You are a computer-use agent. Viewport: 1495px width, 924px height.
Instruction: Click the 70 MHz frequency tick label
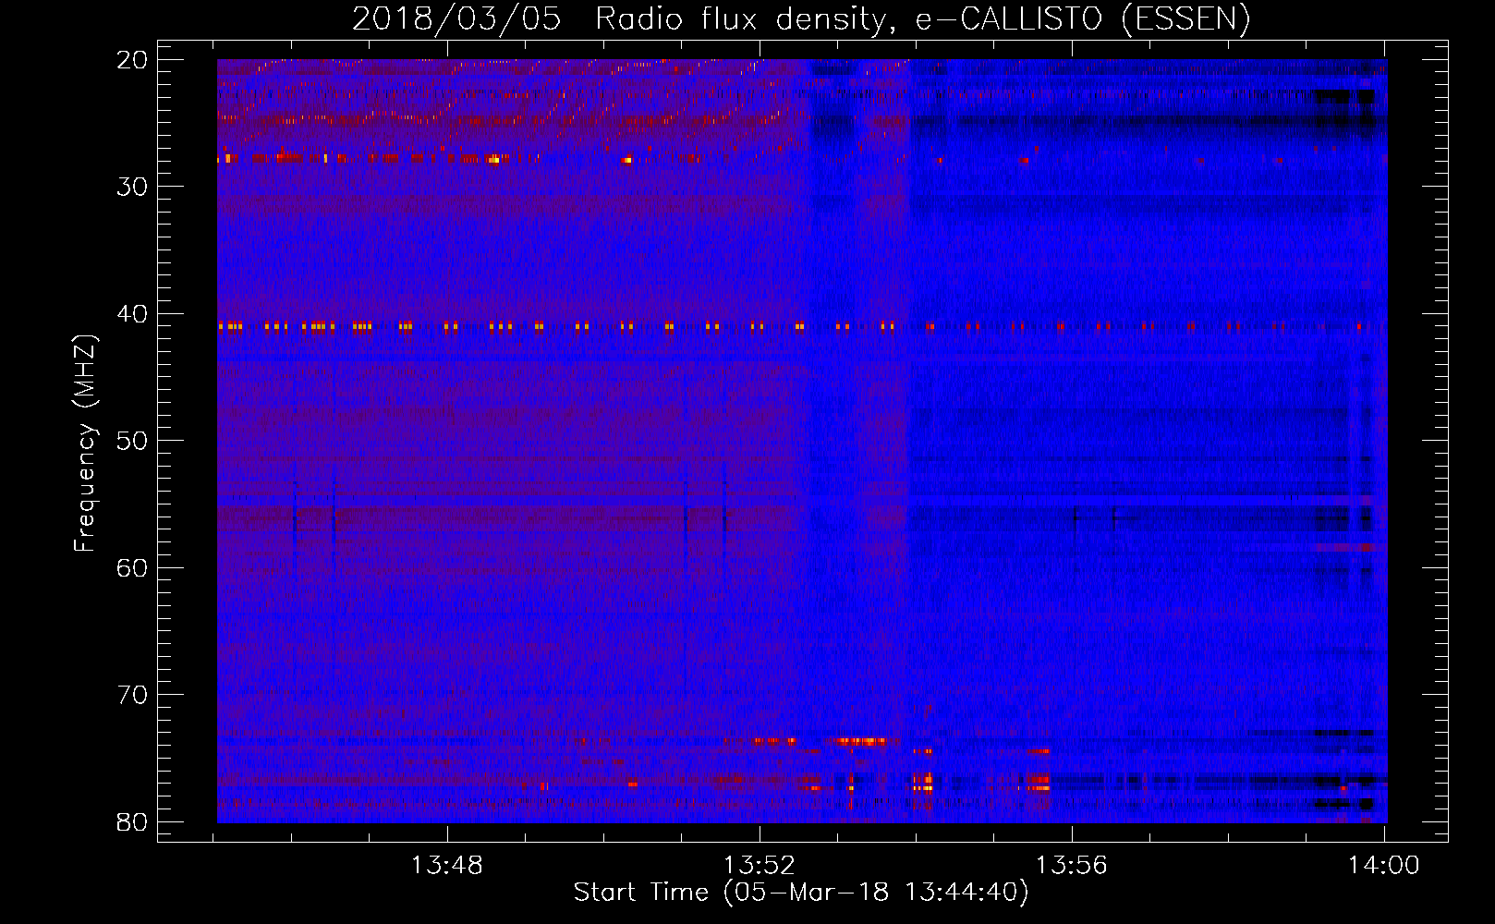[133, 695]
